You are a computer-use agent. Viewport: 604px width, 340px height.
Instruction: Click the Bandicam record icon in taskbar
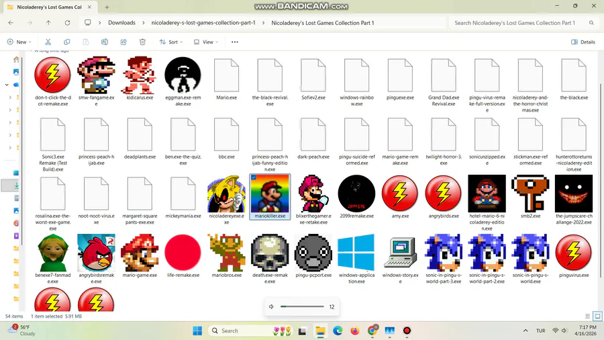[x=407, y=331]
